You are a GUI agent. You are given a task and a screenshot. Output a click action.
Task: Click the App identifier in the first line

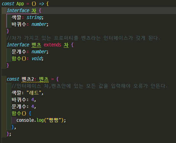coord(20,4)
